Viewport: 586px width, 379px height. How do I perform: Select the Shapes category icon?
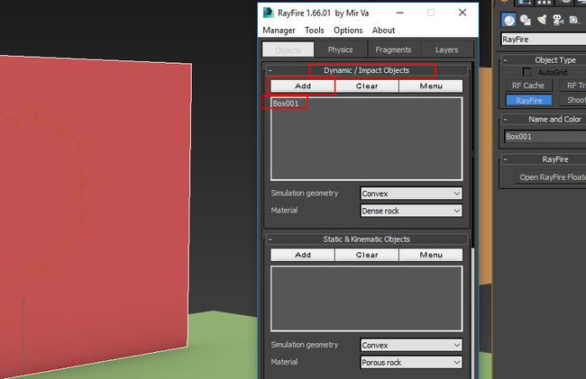pyautogui.click(x=525, y=20)
